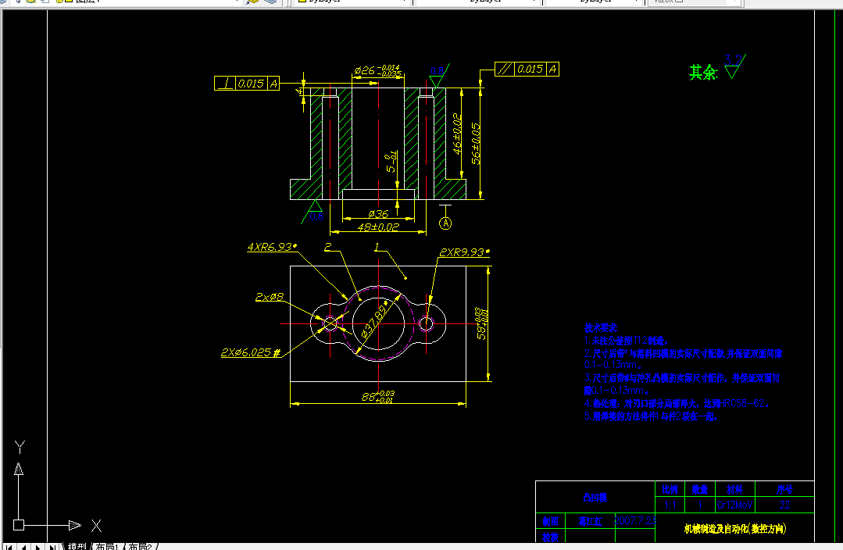Pick the left small hole circle in plan view
The height and width of the screenshot is (550, 843).
pyautogui.click(x=330, y=323)
